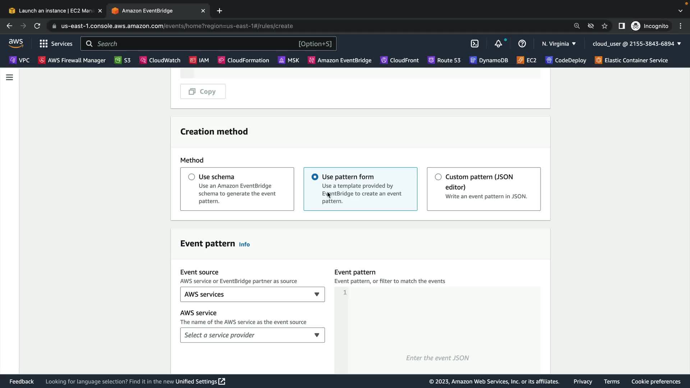Toggle the side navigation hamburger menu

tap(9, 77)
